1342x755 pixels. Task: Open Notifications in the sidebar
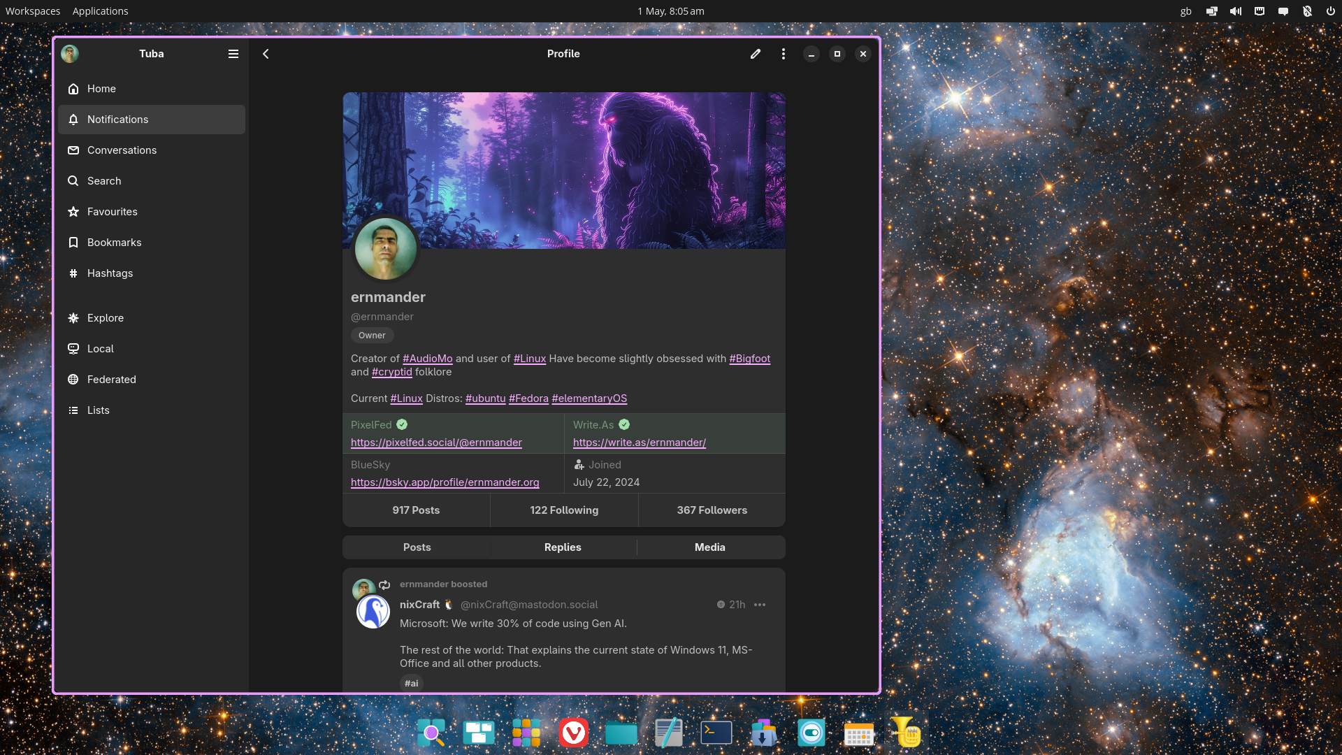[152, 120]
